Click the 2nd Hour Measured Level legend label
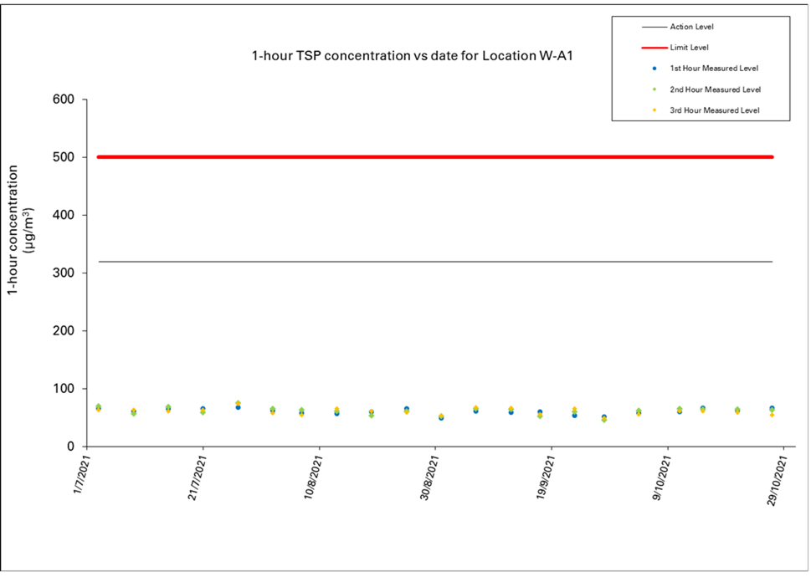Image resolution: width=811 pixels, height=577 pixels. [715, 89]
